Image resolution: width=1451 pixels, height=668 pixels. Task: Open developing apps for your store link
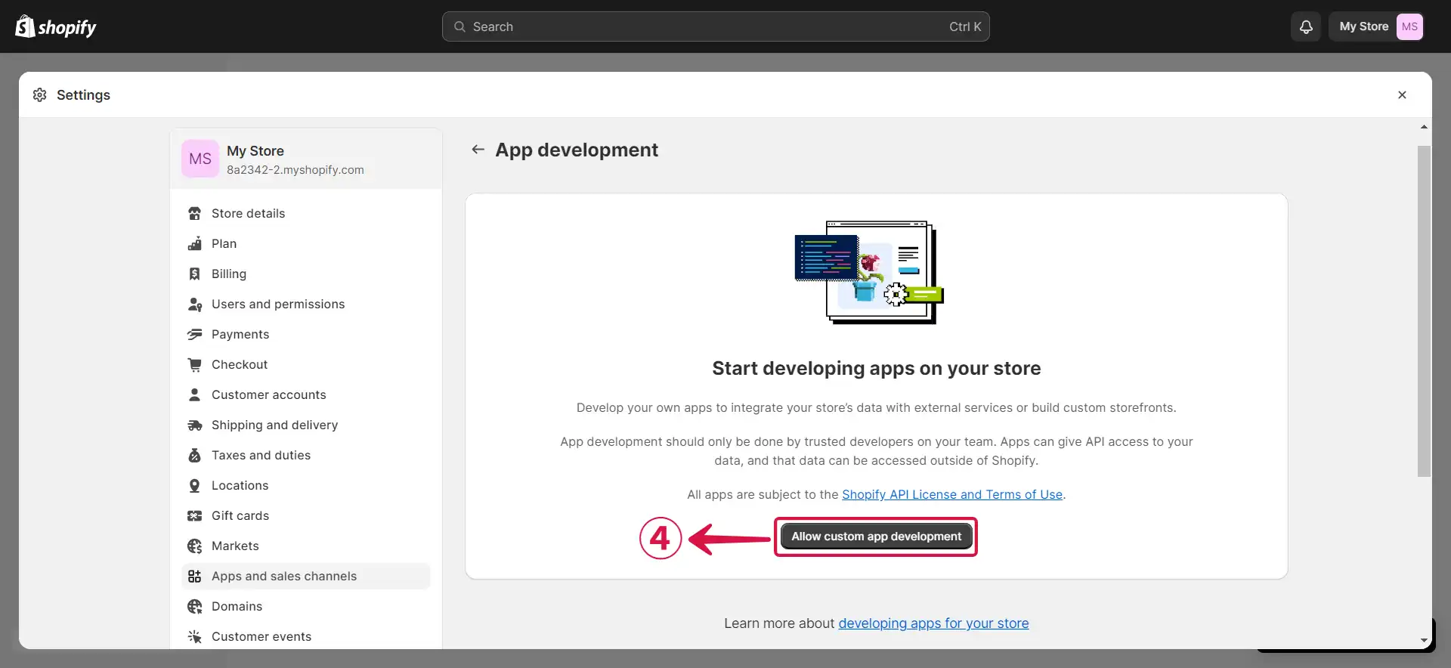933,623
